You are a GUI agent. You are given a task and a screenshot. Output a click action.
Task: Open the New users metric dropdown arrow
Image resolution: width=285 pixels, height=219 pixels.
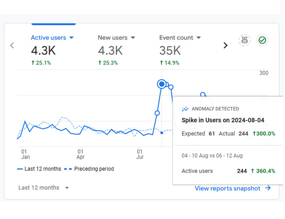click(x=133, y=38)
